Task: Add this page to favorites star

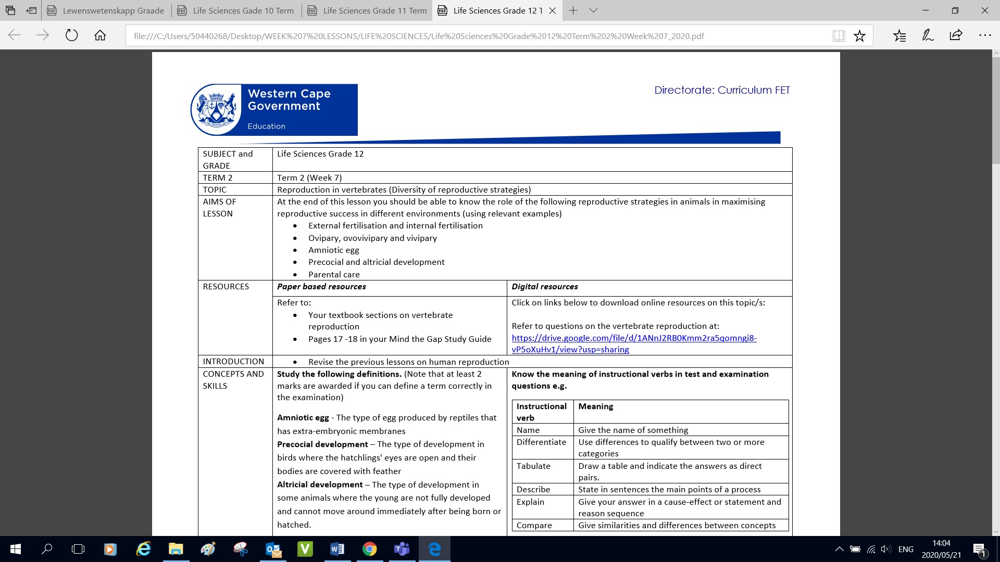Action: 859,36
